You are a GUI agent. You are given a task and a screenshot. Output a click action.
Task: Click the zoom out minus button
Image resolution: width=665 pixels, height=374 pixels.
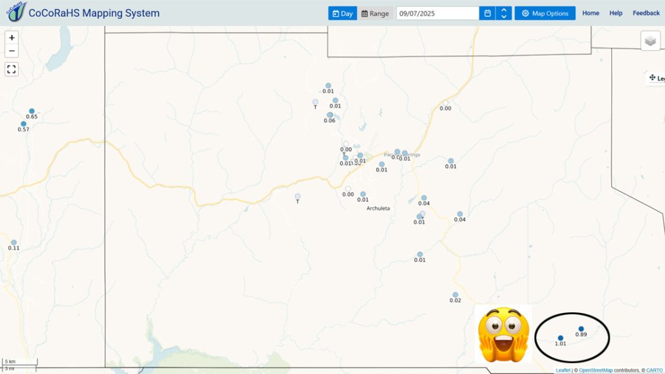point(12,51)
